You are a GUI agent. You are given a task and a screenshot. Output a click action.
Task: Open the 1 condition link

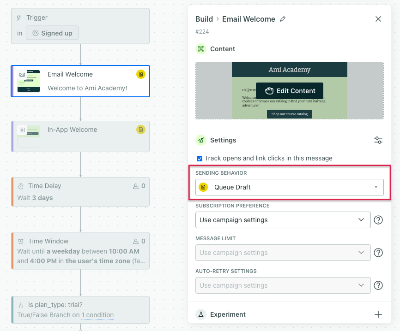pos(97,315)
